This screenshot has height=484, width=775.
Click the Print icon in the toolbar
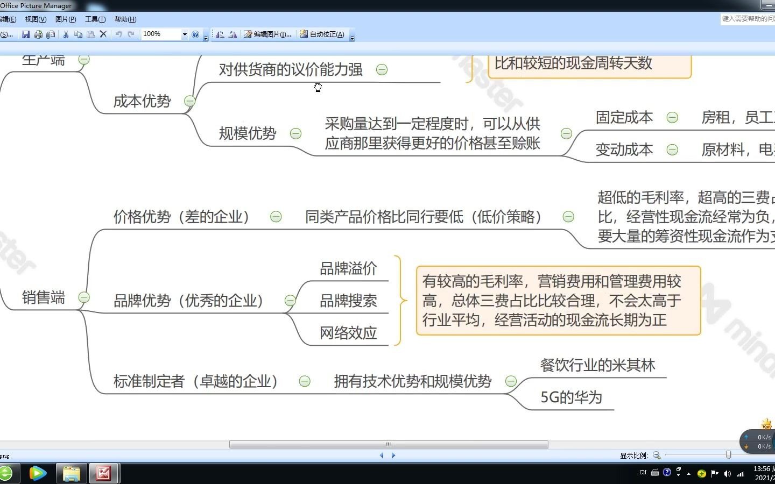point(38,34)
